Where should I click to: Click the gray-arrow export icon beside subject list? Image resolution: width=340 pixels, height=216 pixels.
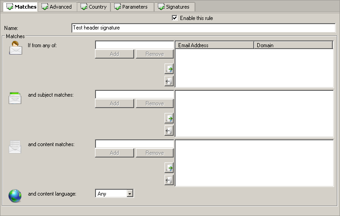(x=169, y=131)
